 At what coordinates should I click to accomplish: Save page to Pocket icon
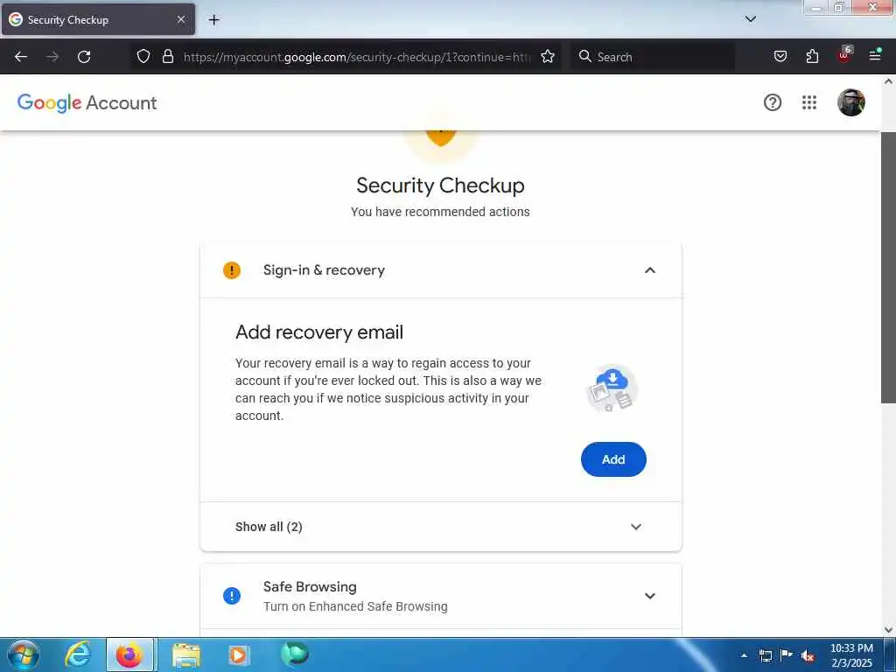(780, 57)
